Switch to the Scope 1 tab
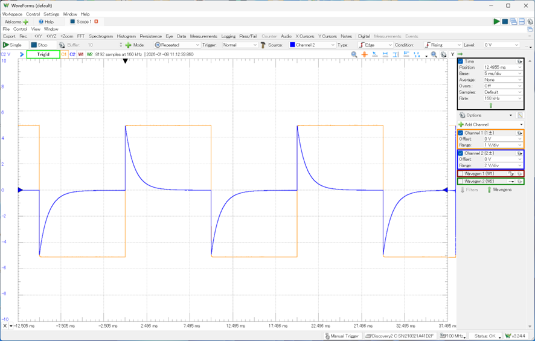Screen dimensions: 535x341 click(x=83, y=22)
